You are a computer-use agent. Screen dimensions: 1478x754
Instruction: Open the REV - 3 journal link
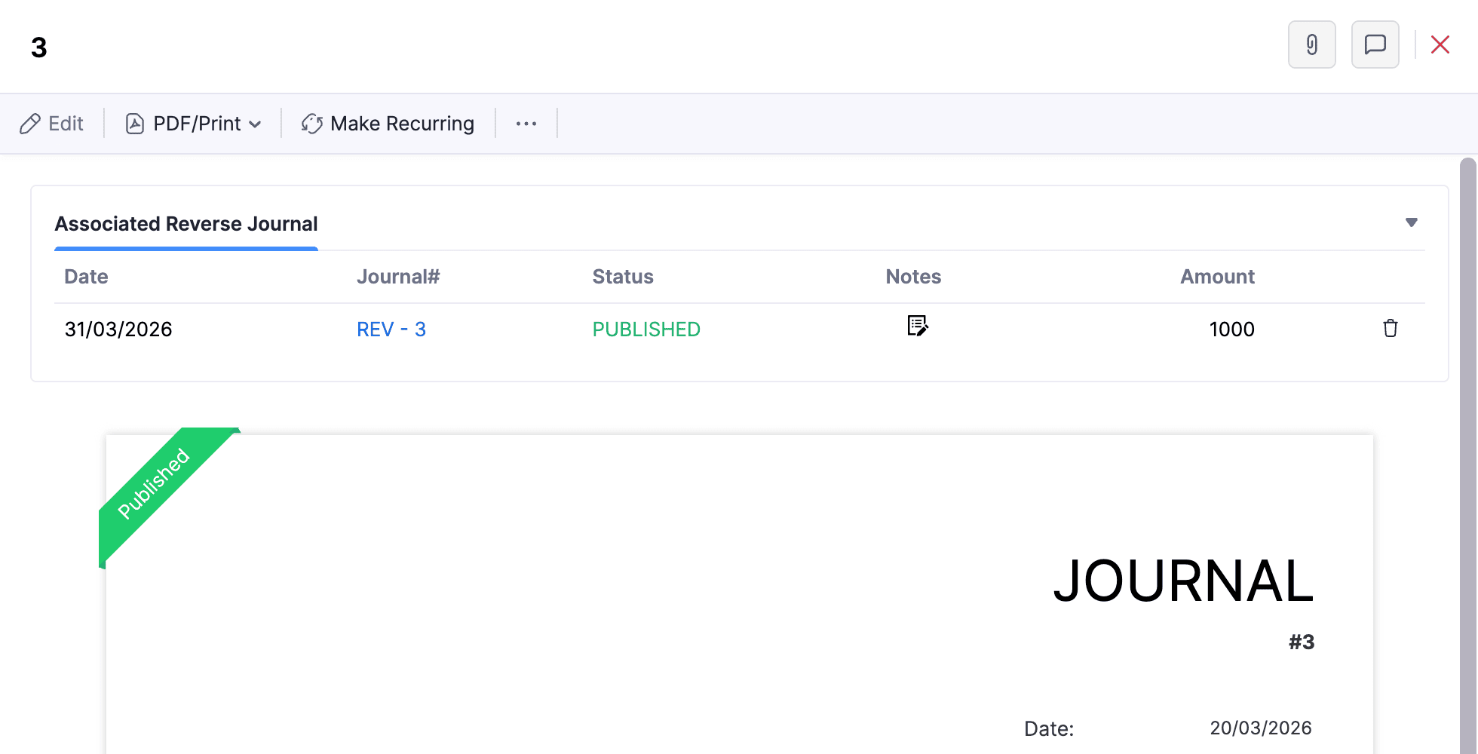coord(391,329)
